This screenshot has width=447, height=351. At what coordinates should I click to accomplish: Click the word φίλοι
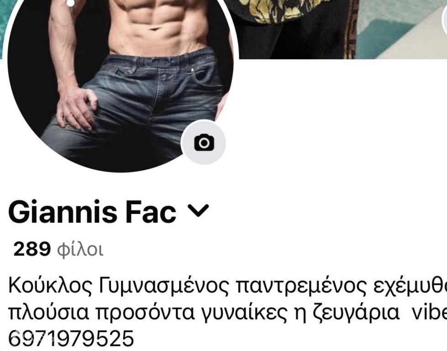(x=80, y=250)
